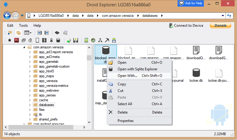
Task: Open the address bar dropdown arrow
Action: 223,16
